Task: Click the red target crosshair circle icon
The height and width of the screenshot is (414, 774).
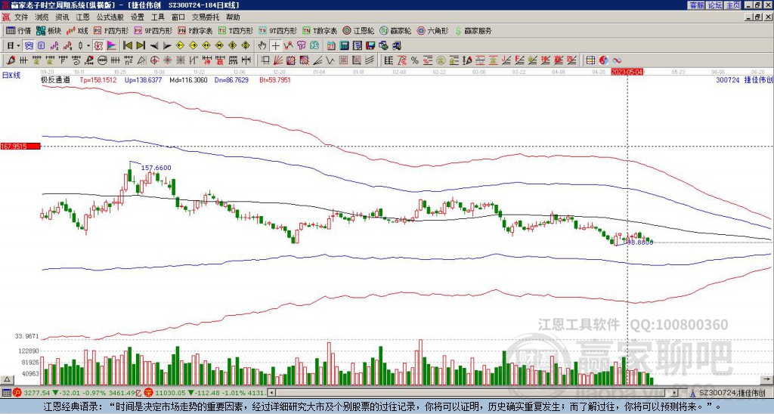Action: pyautogui.click(x=154, y=60)
